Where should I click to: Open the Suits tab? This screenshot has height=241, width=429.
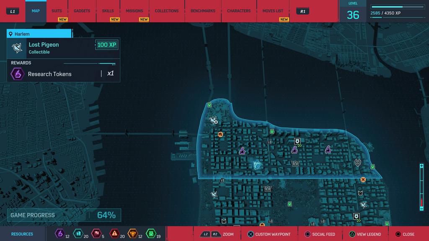click(57, 11)
